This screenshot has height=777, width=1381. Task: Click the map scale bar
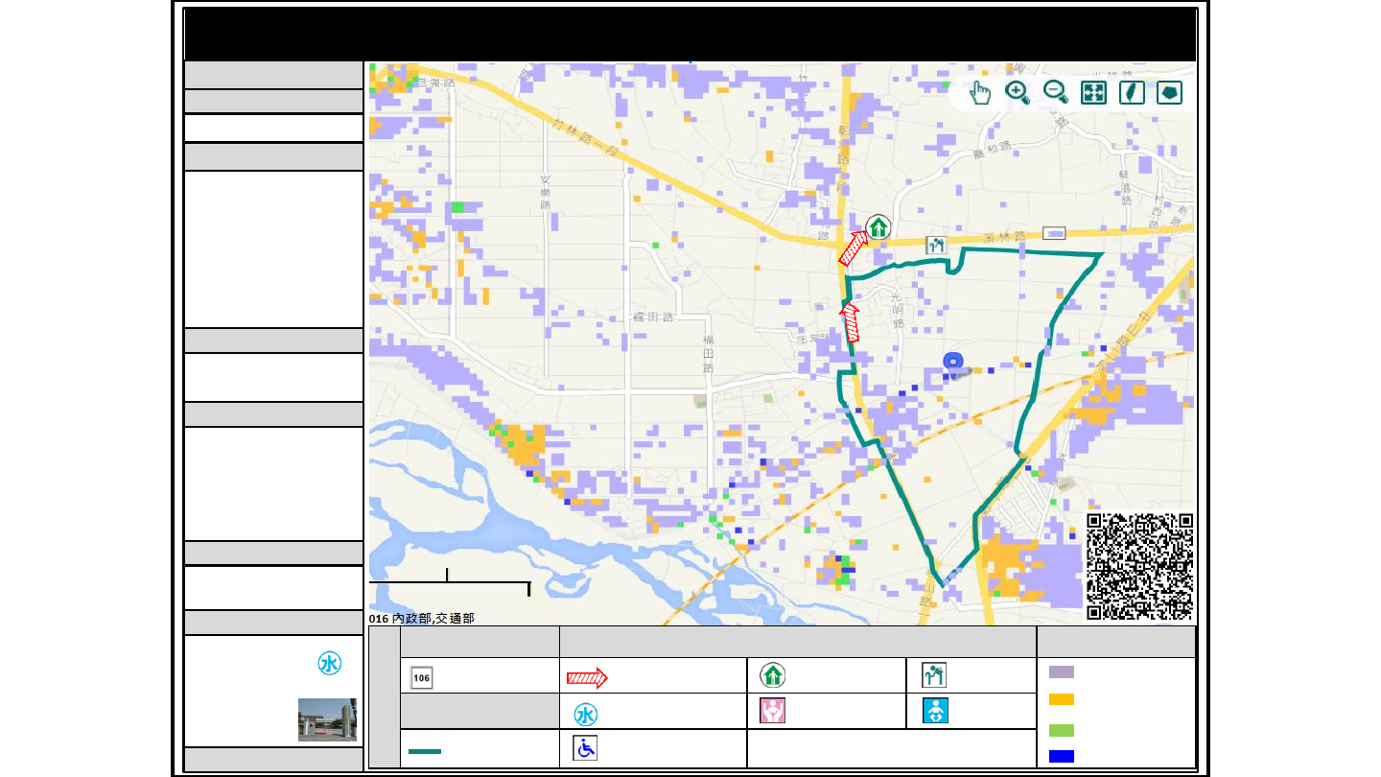[450, 582]
